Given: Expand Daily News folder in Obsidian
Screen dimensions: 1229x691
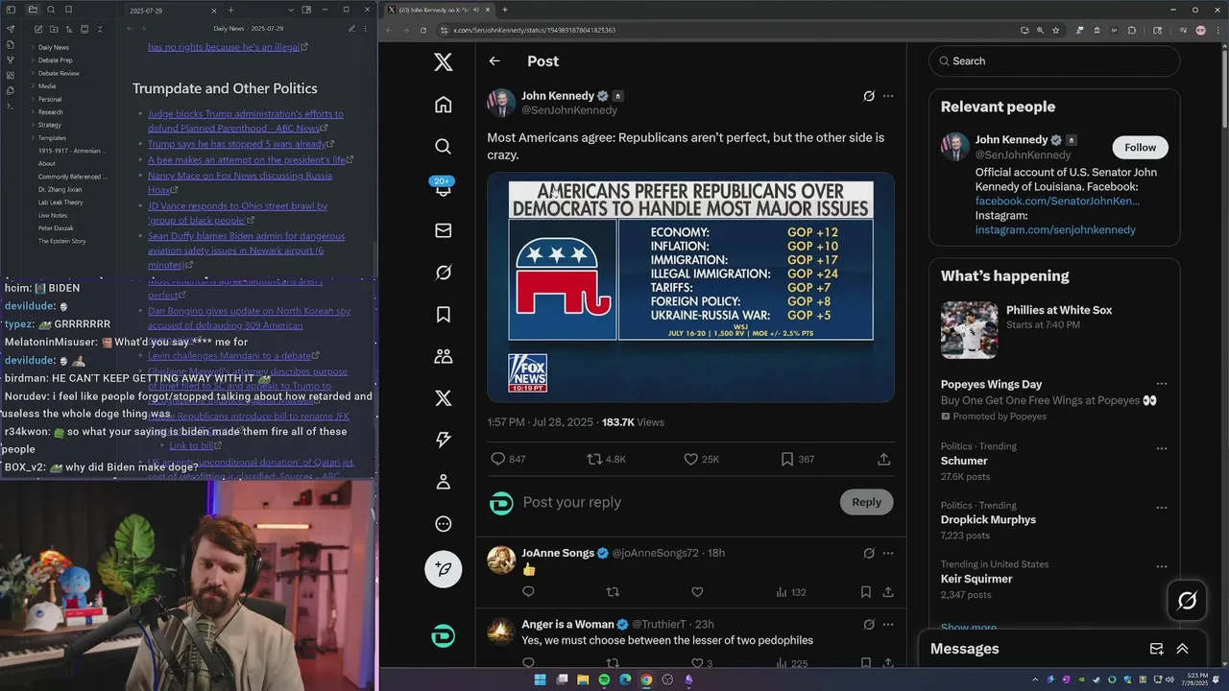Looking at the screenshot, I should 32,47.
